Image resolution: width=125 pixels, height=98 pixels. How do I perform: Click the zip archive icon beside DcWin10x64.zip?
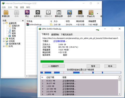(27, 24)
